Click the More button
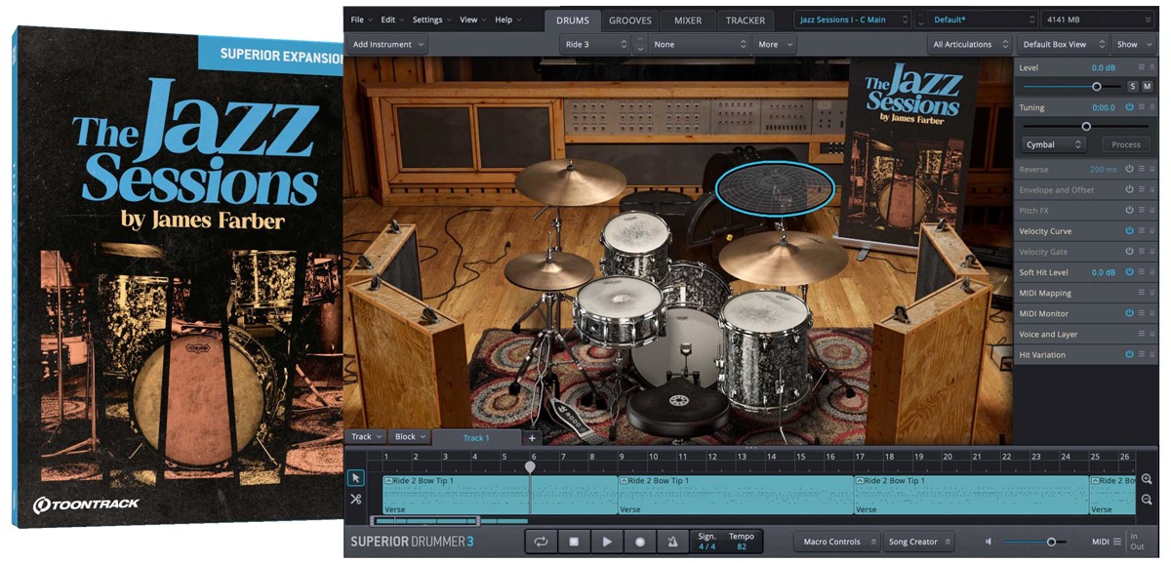Screen dimensions: 1171x563 [775, 44]
